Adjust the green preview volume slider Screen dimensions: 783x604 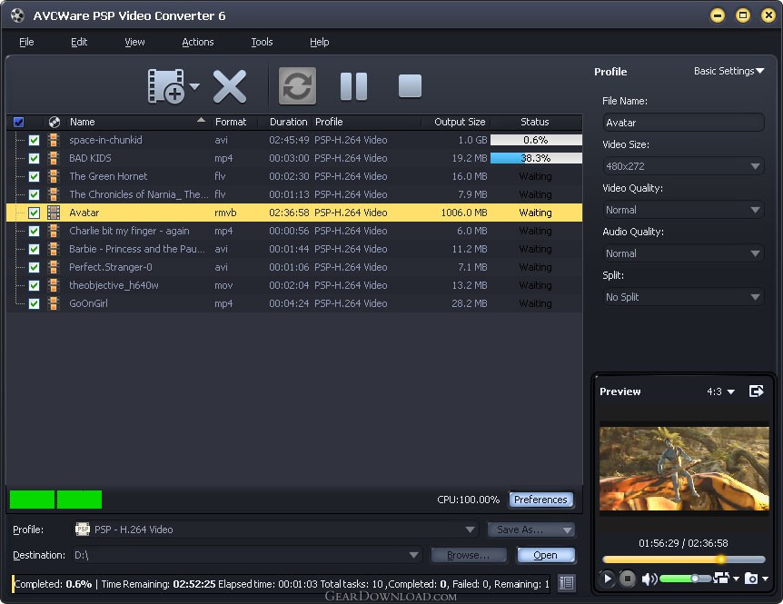click(x=685, y=579)
